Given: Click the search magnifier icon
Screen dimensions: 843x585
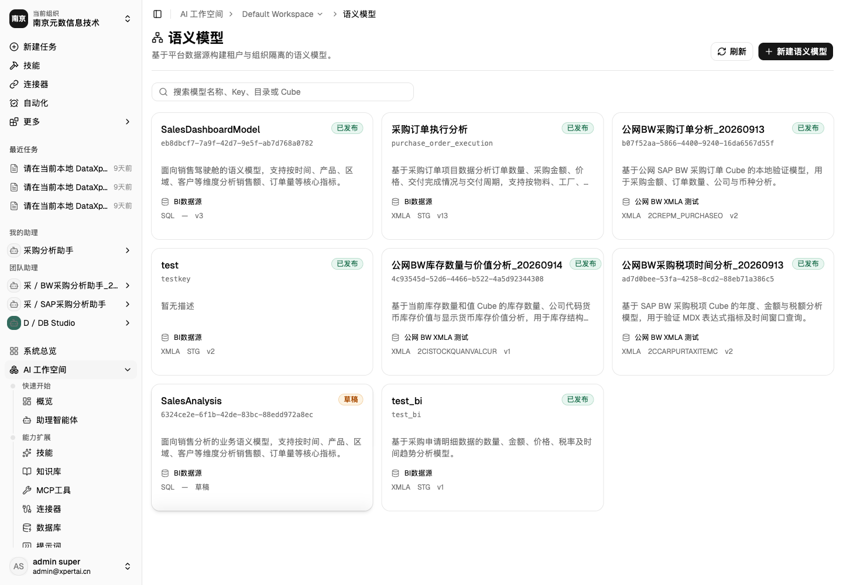Looking at the screenshot, I should tap(163, 92).
